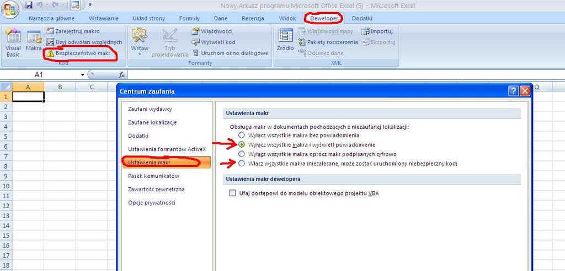Toggle Tryb projektowania

(x=170, y=42)
